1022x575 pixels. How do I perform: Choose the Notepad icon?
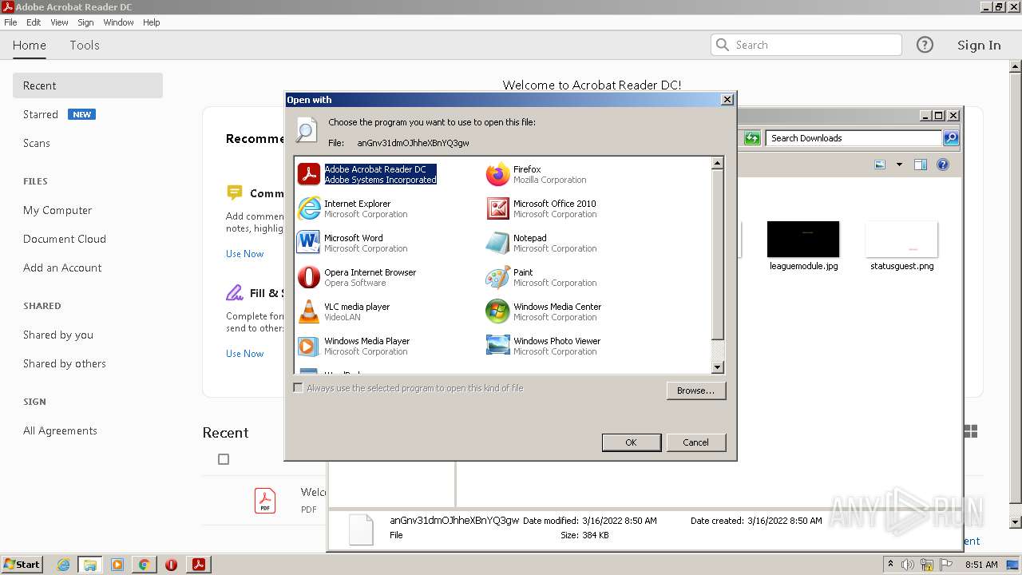[x=497, y=243]
